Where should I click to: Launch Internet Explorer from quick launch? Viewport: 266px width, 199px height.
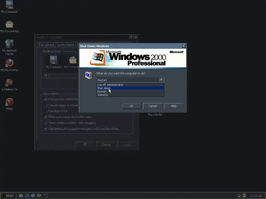27,196
